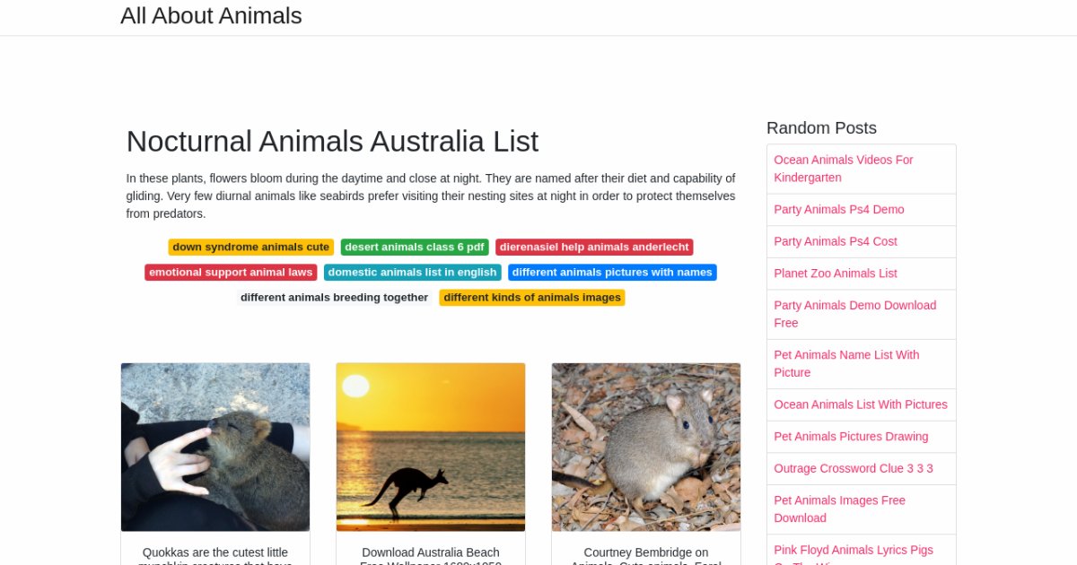Open Ocean Animals Videos For Kindergarten post

click(843, 169)
